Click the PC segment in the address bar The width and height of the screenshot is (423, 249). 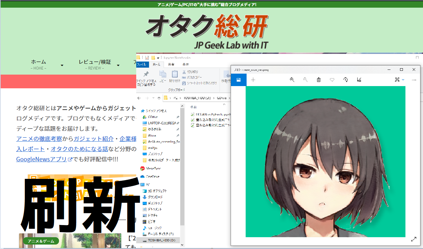pos(176,98)
